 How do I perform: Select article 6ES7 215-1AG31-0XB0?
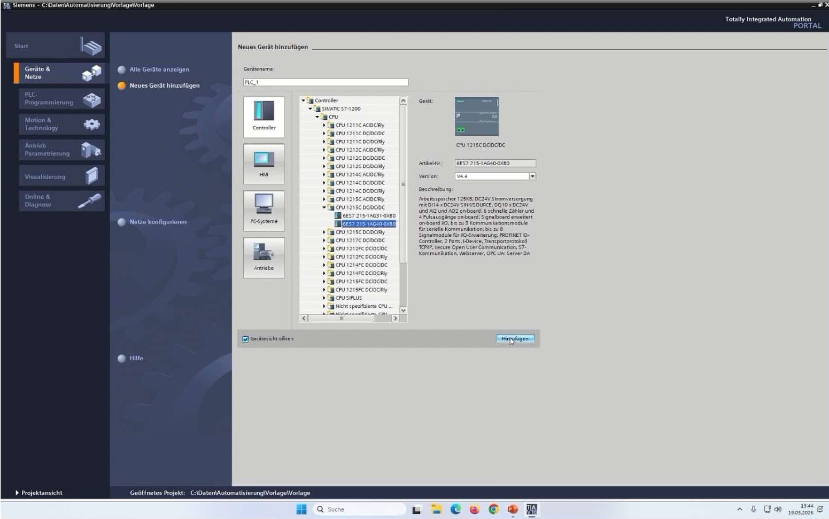369,216
